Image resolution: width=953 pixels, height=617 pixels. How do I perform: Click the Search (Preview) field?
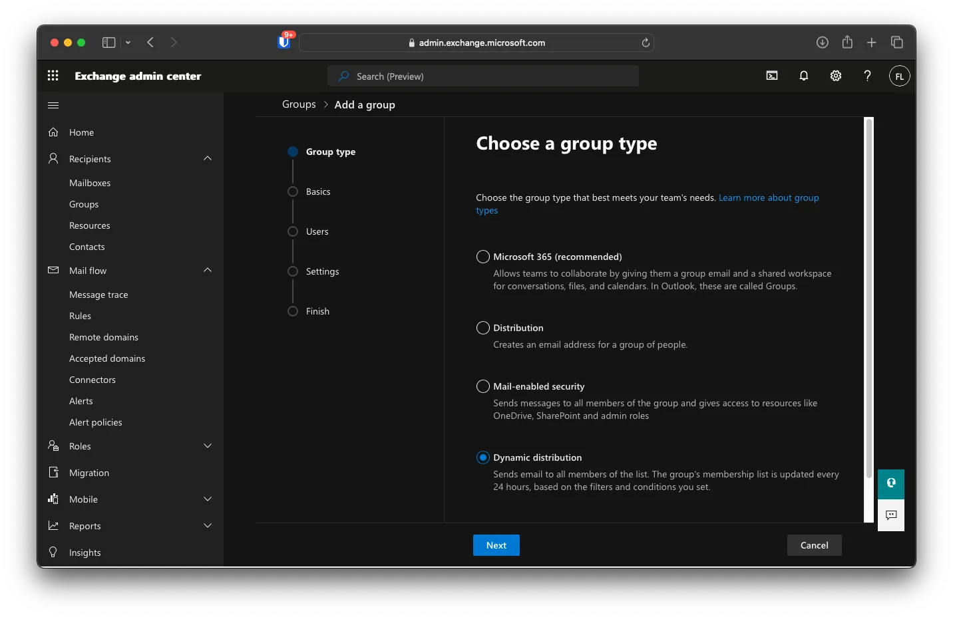point(483,76)
